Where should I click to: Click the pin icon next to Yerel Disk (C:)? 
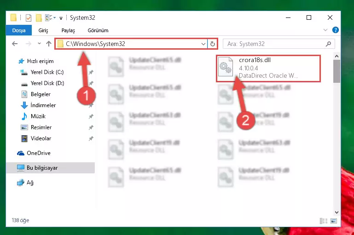tap(91, 72)
